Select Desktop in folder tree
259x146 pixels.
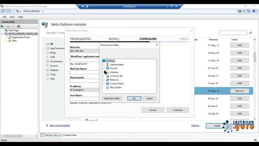point(110,61)
